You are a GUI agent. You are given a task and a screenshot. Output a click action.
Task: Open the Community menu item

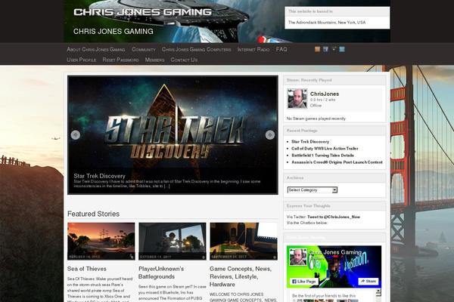pos(144,49)
